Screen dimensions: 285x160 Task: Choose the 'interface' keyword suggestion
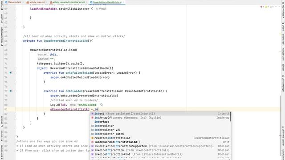160,122
